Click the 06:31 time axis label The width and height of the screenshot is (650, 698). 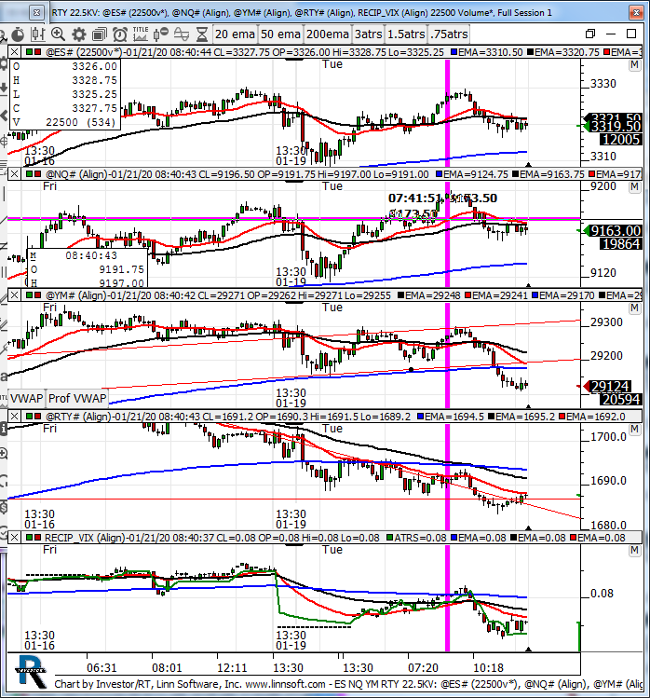click(x=102, y=668)
